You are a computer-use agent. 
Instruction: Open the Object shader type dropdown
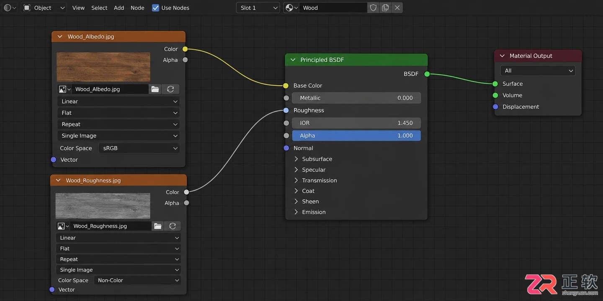click(44, 8)
